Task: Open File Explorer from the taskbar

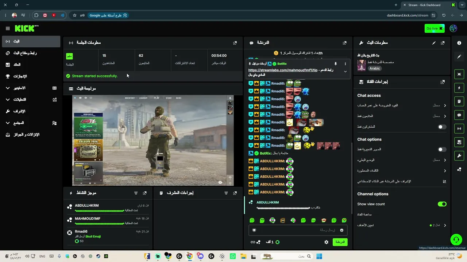Action: pyautogui.click(x=243, y=256)
